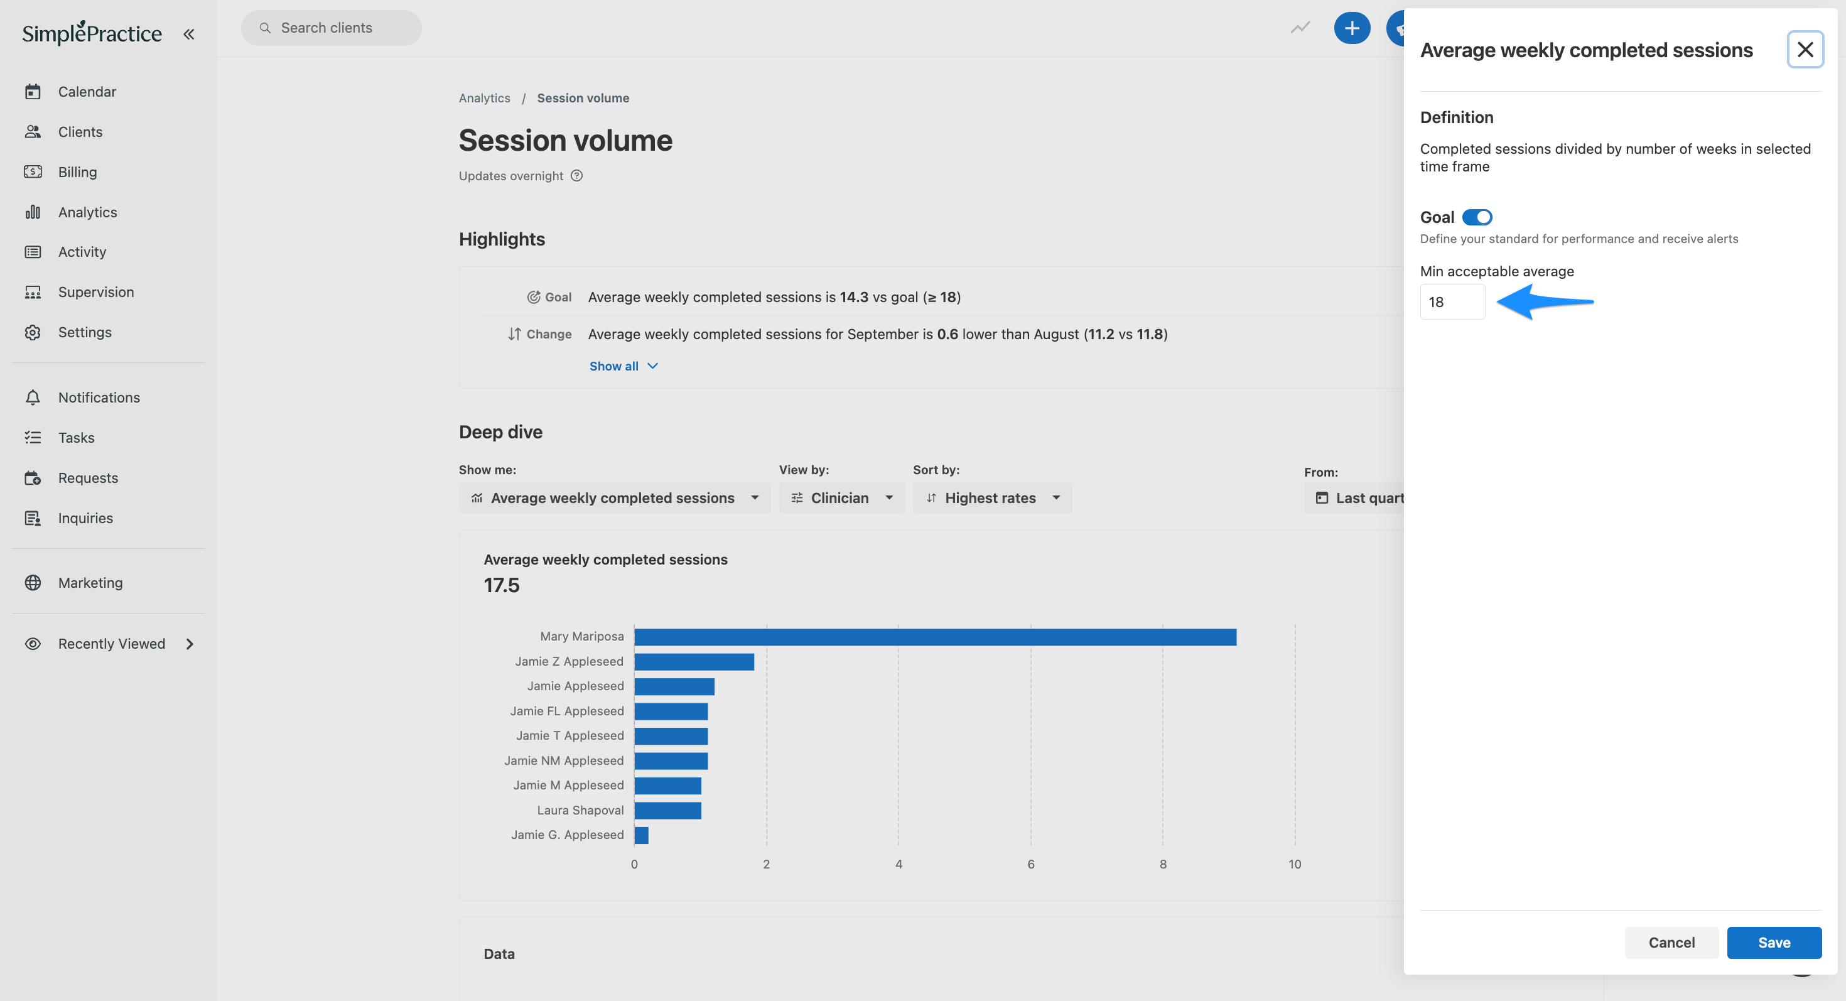Open the Show me metric dropdown
Image resolution: width=1846 pixels, height=1001 pixels.
click(x=614, y=497)
